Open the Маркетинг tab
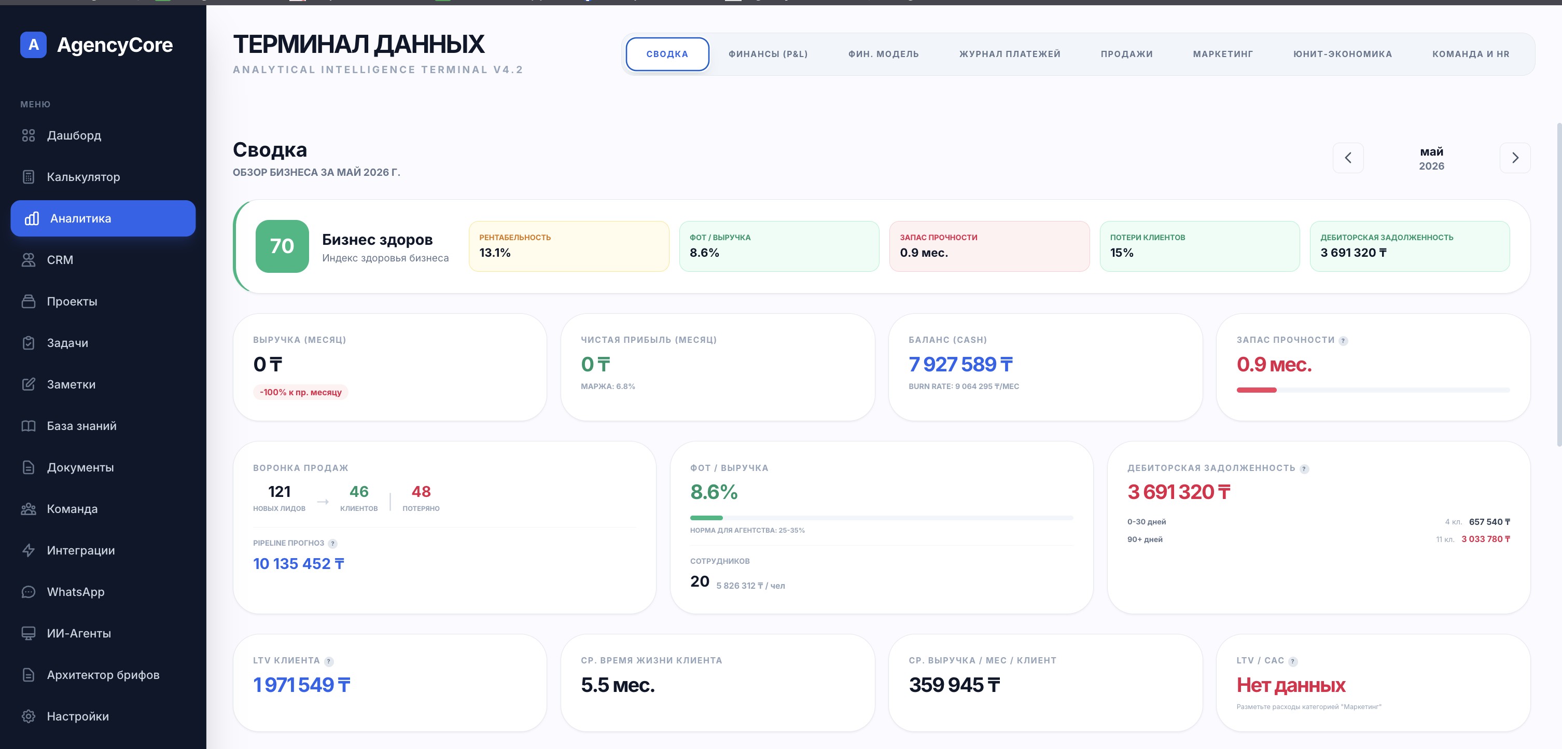1562x749 pixels. click(x=1222, y=54)
